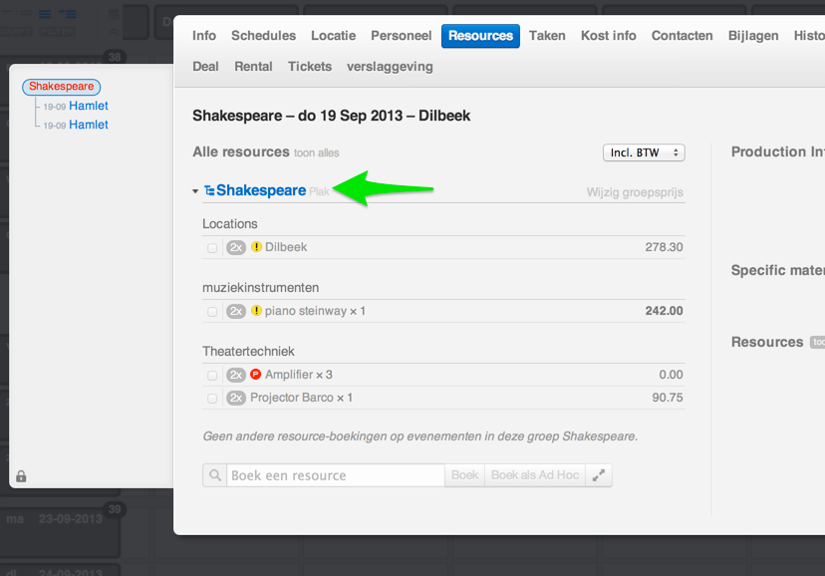Viewport: 825px width, 576px height.
Task: Collapse the Shakespeare group disclosure triangle
Action: click(195, 191)
